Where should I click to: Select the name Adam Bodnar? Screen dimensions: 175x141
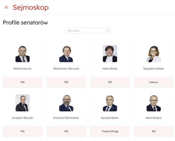[x=154, y=118]
